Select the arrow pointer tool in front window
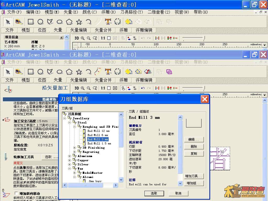This screenshot has width=268, height=201. pos(8,72)
